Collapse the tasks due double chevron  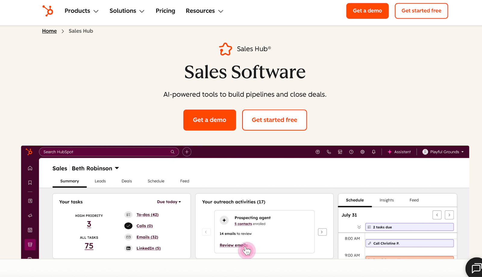[359, 227]
